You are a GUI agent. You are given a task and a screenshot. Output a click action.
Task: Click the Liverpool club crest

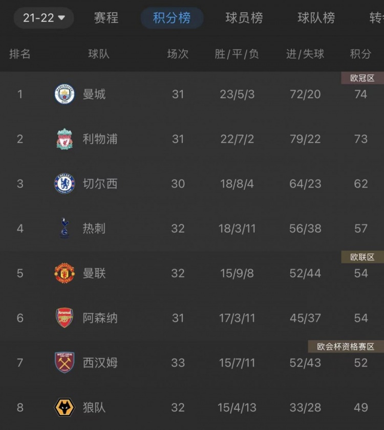65,139
